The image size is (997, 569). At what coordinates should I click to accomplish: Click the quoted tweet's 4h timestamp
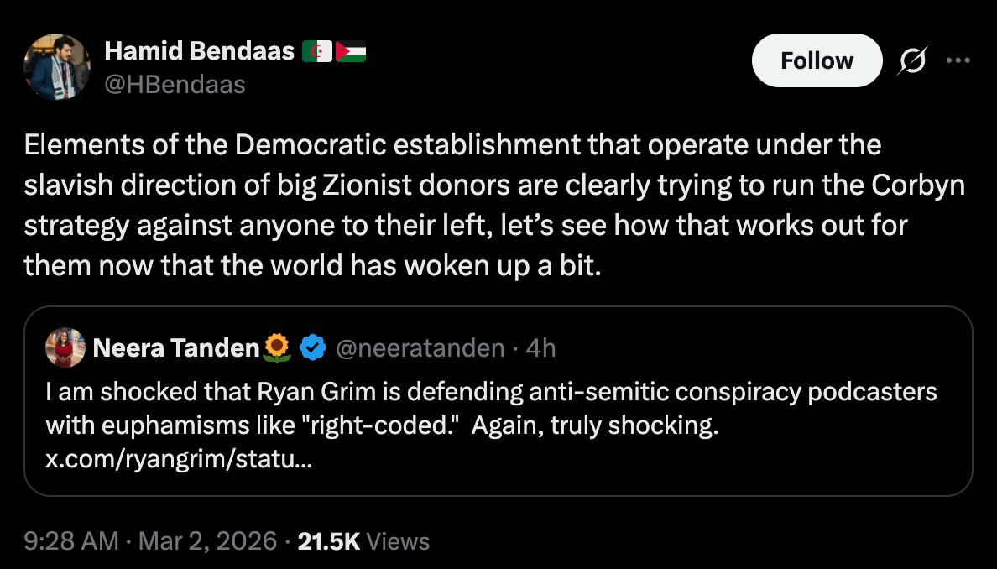click(540, 347)
